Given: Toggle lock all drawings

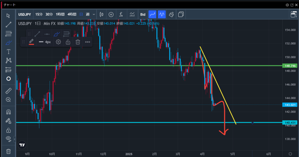Looking at the screenshot, I should click(8, 130).
